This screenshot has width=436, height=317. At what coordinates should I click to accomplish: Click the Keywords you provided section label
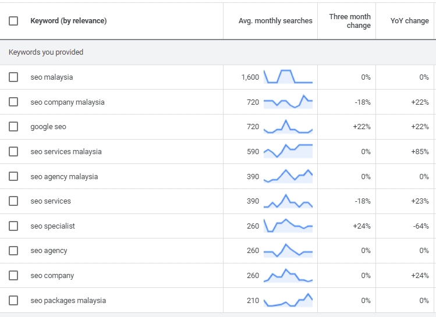[x=46, y=52]
